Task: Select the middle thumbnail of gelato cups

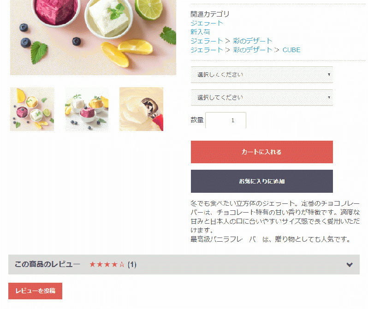Action: tap(87, 109)
